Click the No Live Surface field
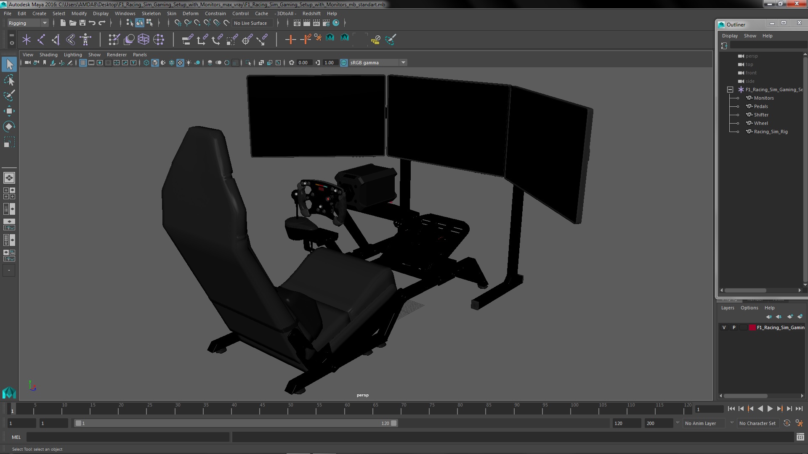Screen dimensions: 808x454 click(x=250, y=23)
